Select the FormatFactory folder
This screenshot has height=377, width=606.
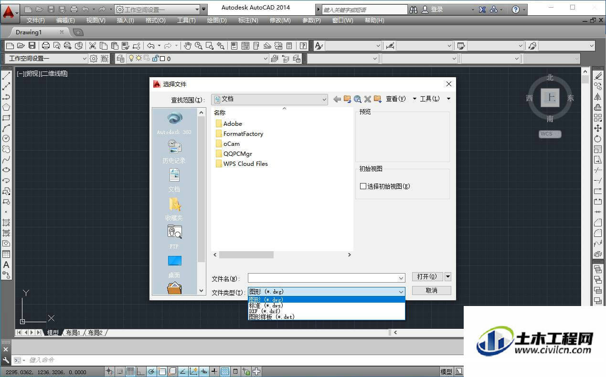(x=239, y=133)
